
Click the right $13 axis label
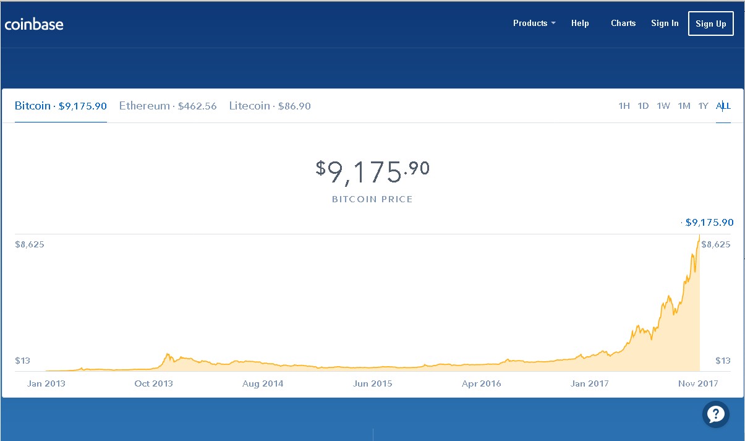pyautogui.click(x=723, y=360)
